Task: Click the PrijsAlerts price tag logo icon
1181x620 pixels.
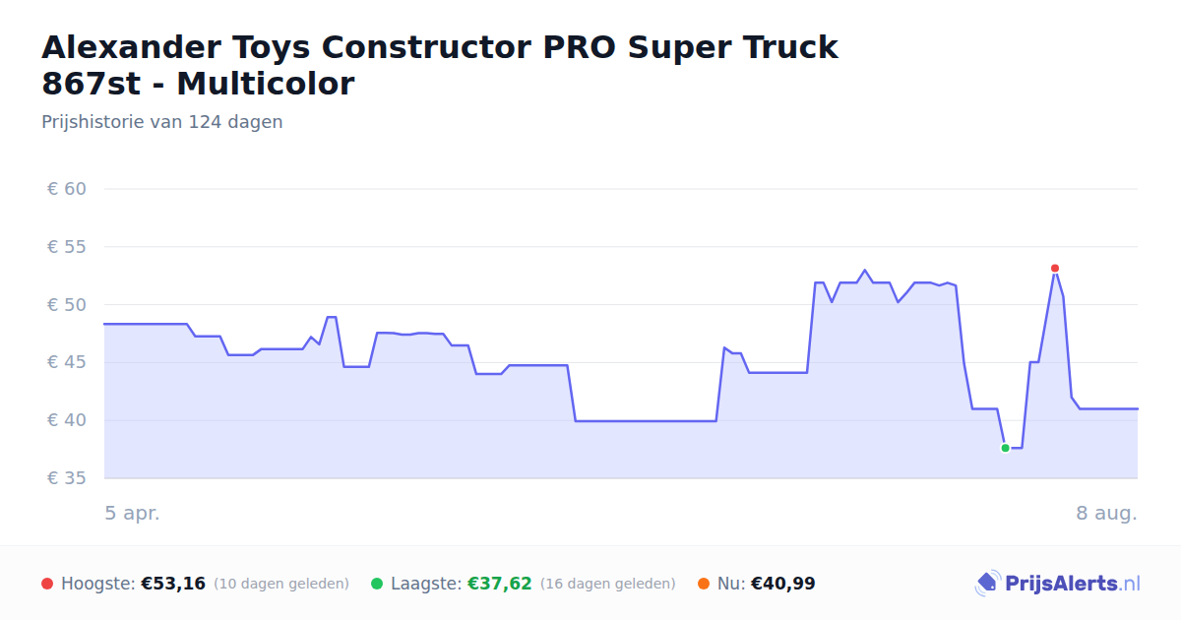Action: point(987,584)
